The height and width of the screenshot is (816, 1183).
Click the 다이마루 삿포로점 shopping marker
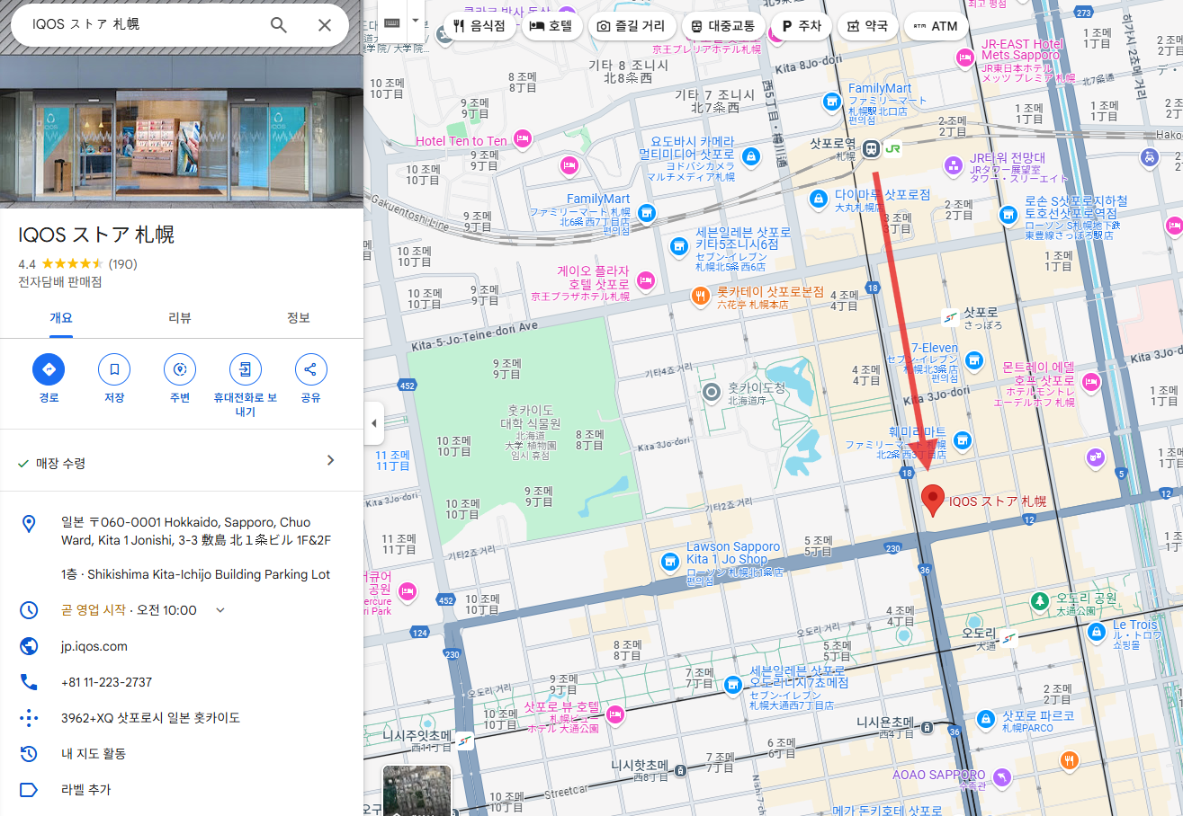818,199
